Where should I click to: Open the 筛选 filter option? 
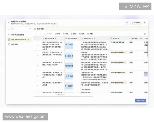pos(66,34)
